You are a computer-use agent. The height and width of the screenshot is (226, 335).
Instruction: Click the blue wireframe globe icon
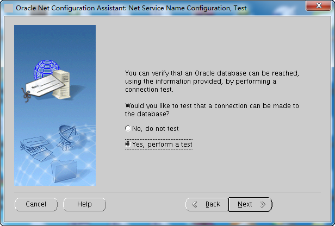[46, 68]
